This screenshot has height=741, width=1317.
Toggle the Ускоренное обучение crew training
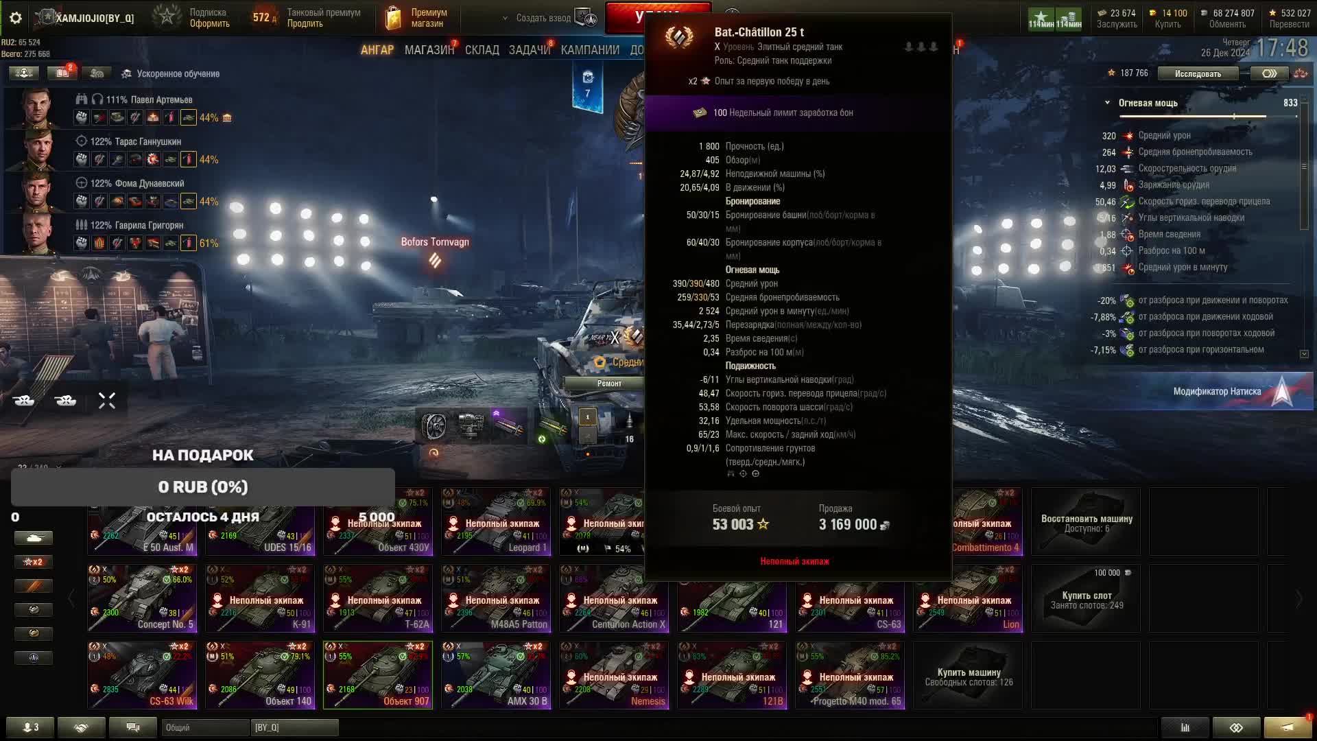(x=171, y=73)
